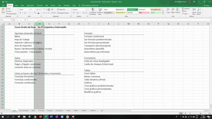The width and height of the screenshot is (212, 119).
Task: Toggle Align Right alignment
Action: pyautogui.click(x=49, y=13)
